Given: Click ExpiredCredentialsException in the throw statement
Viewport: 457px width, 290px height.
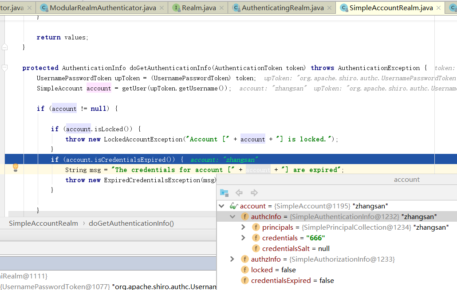Looking at the screenshot, I should 152,180.
